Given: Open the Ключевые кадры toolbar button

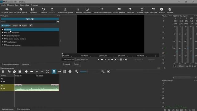Looking at the screenshot, I should pos(142,10).
